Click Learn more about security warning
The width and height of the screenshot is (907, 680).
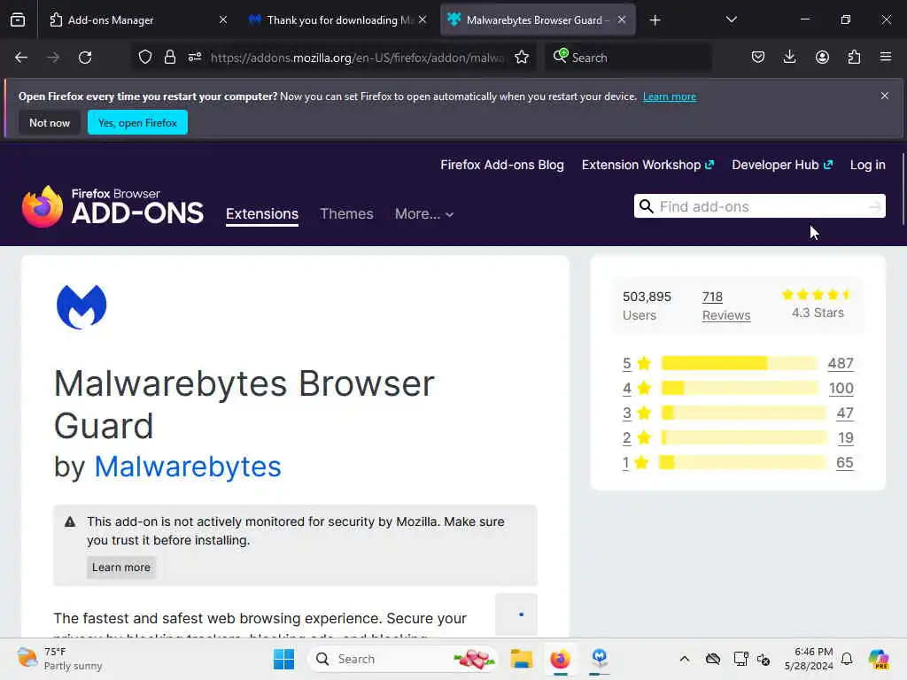tap(120, 568)
